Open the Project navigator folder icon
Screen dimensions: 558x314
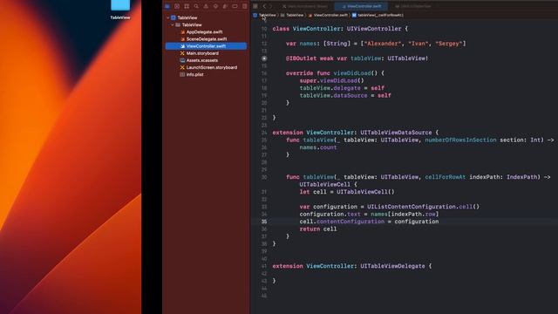[167, 6]
